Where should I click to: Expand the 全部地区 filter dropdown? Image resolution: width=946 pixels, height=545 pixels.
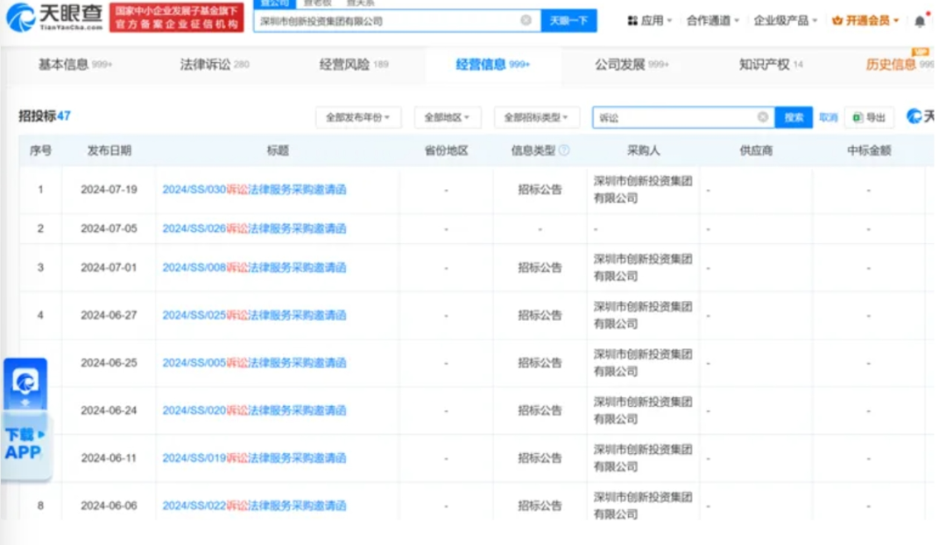point(448,116)
